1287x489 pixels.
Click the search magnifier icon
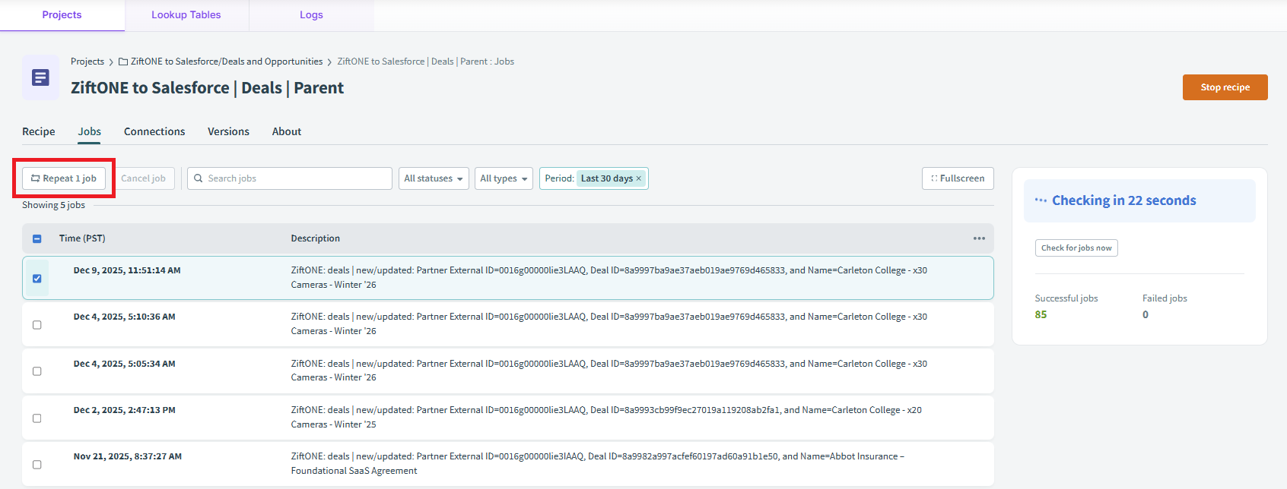tap(199, 178)
